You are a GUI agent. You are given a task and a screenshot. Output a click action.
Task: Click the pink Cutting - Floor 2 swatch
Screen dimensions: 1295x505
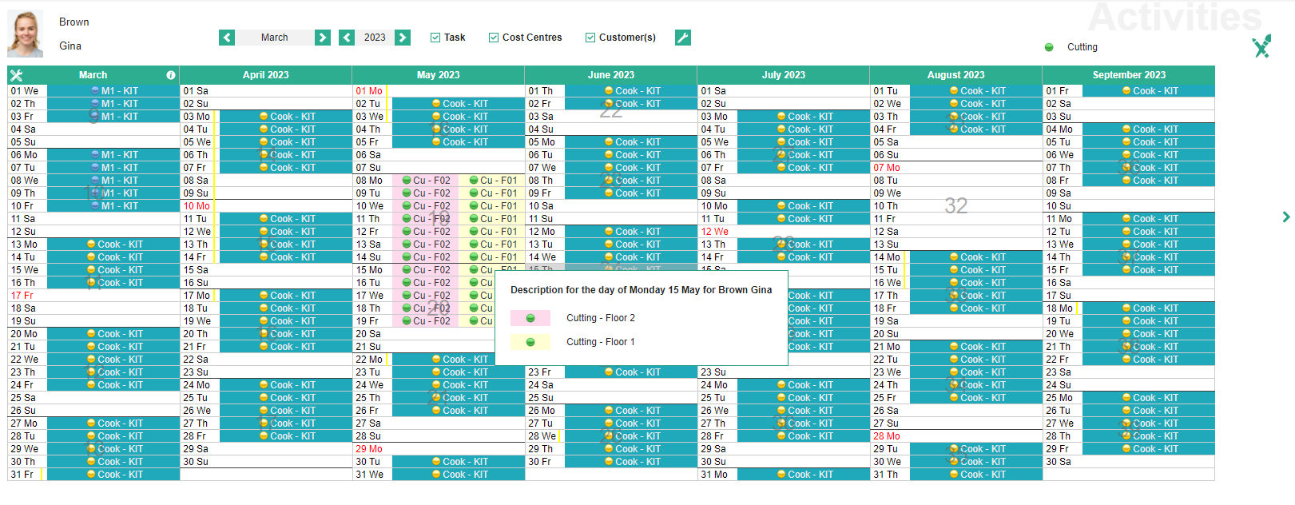point(530,318)
